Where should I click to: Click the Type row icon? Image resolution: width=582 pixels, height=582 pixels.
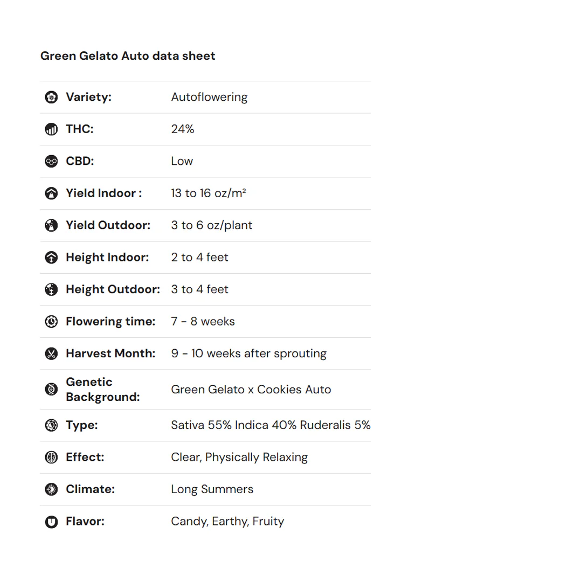(x=51, y=425)
